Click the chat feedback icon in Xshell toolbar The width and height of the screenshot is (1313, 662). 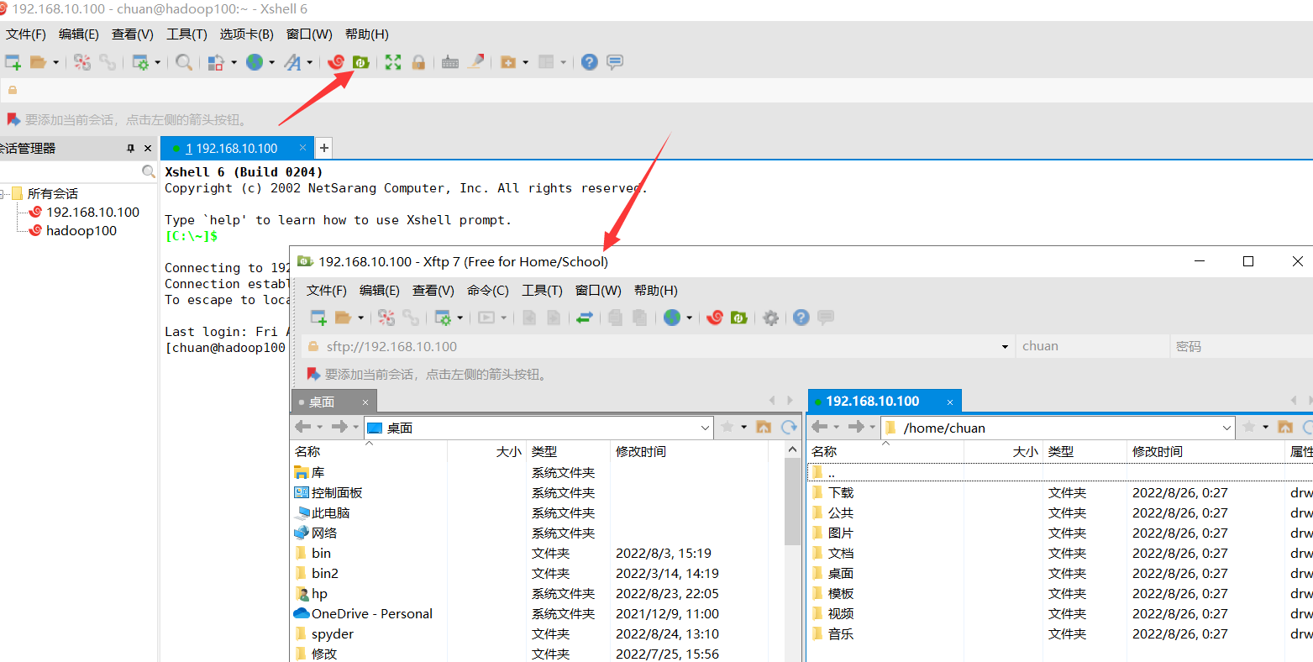pyautogui.click(x=615, y=62)
